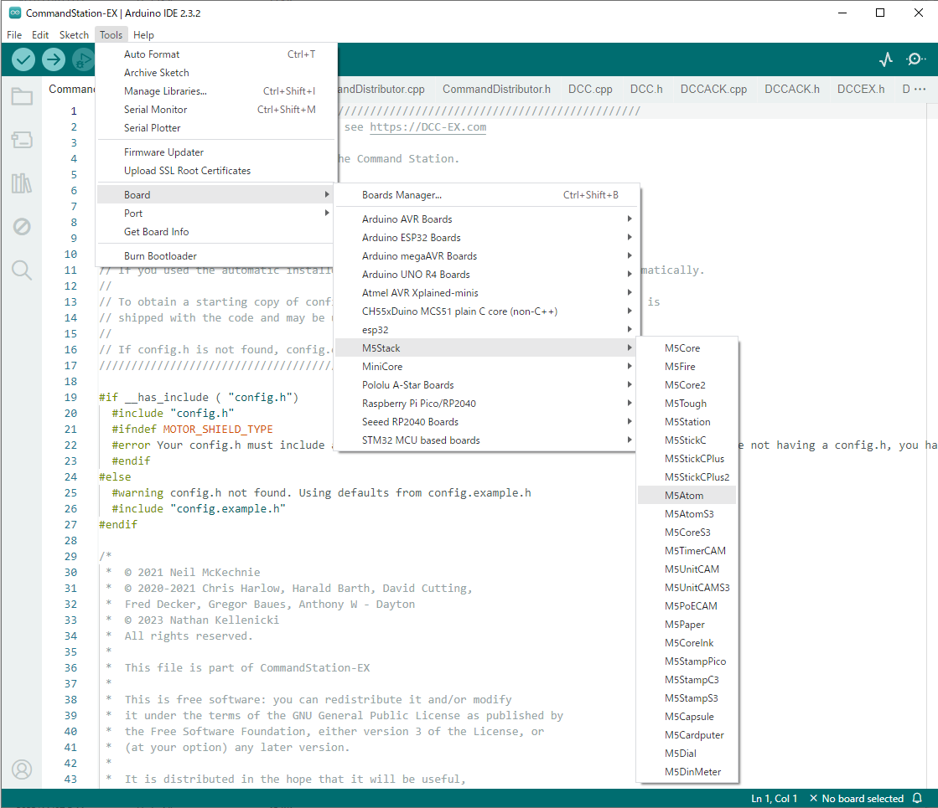
Task: Open Library Manager books sidebar icon
Action: click(22, 183)
